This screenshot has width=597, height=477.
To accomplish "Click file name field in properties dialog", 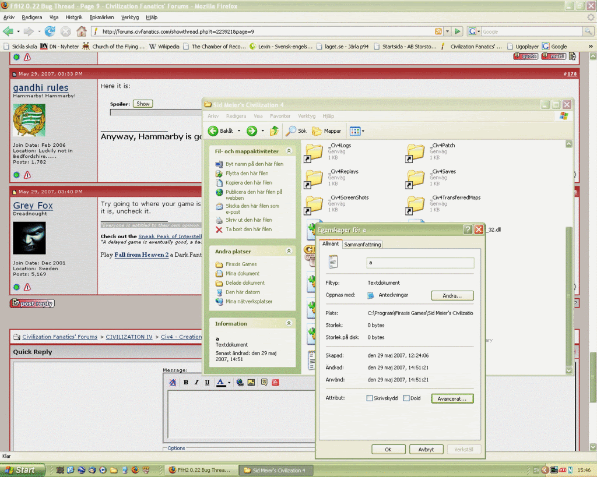I will point(420,263).
